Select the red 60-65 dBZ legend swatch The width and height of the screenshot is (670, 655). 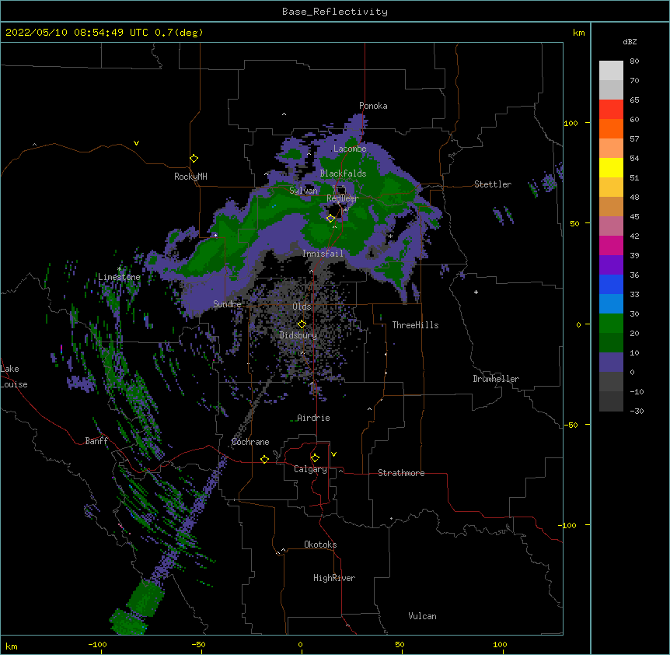[611, 110]
